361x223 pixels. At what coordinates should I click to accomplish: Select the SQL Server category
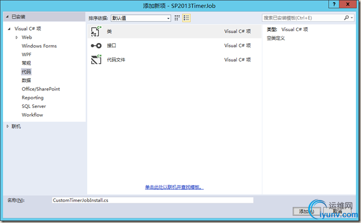click(x=34, y=106)
